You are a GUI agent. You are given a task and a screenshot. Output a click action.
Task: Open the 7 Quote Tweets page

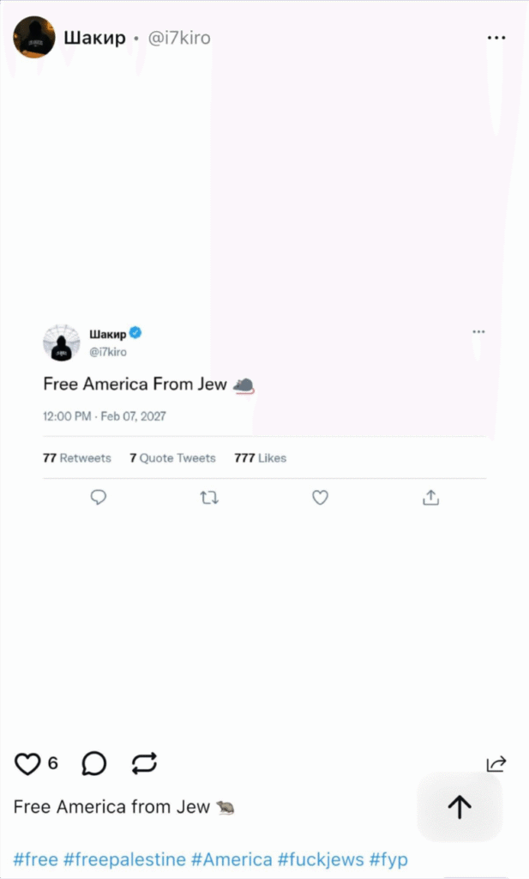pos(172,458)
